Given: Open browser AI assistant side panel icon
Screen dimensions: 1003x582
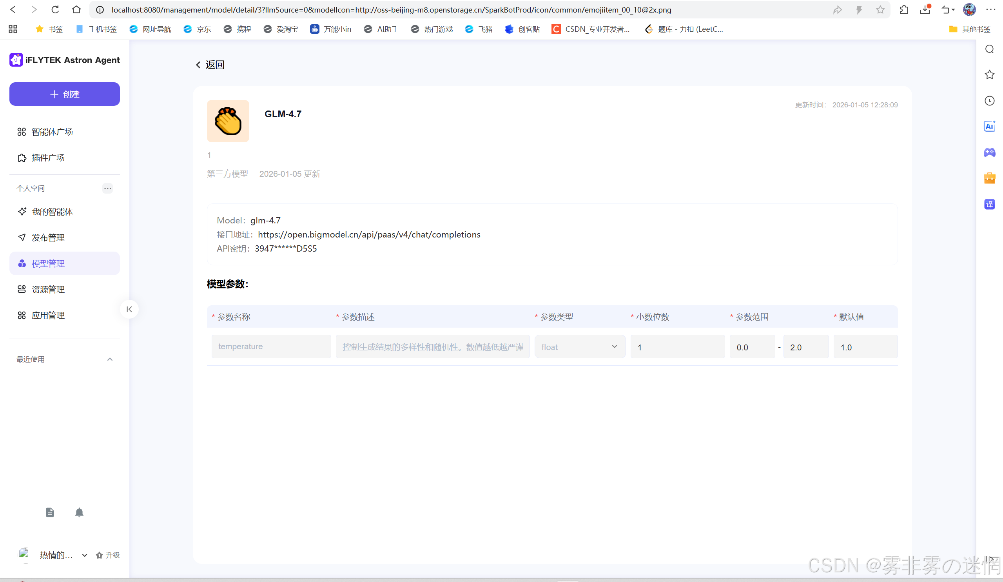Looking at the screenshot, I should click(989, 127).
